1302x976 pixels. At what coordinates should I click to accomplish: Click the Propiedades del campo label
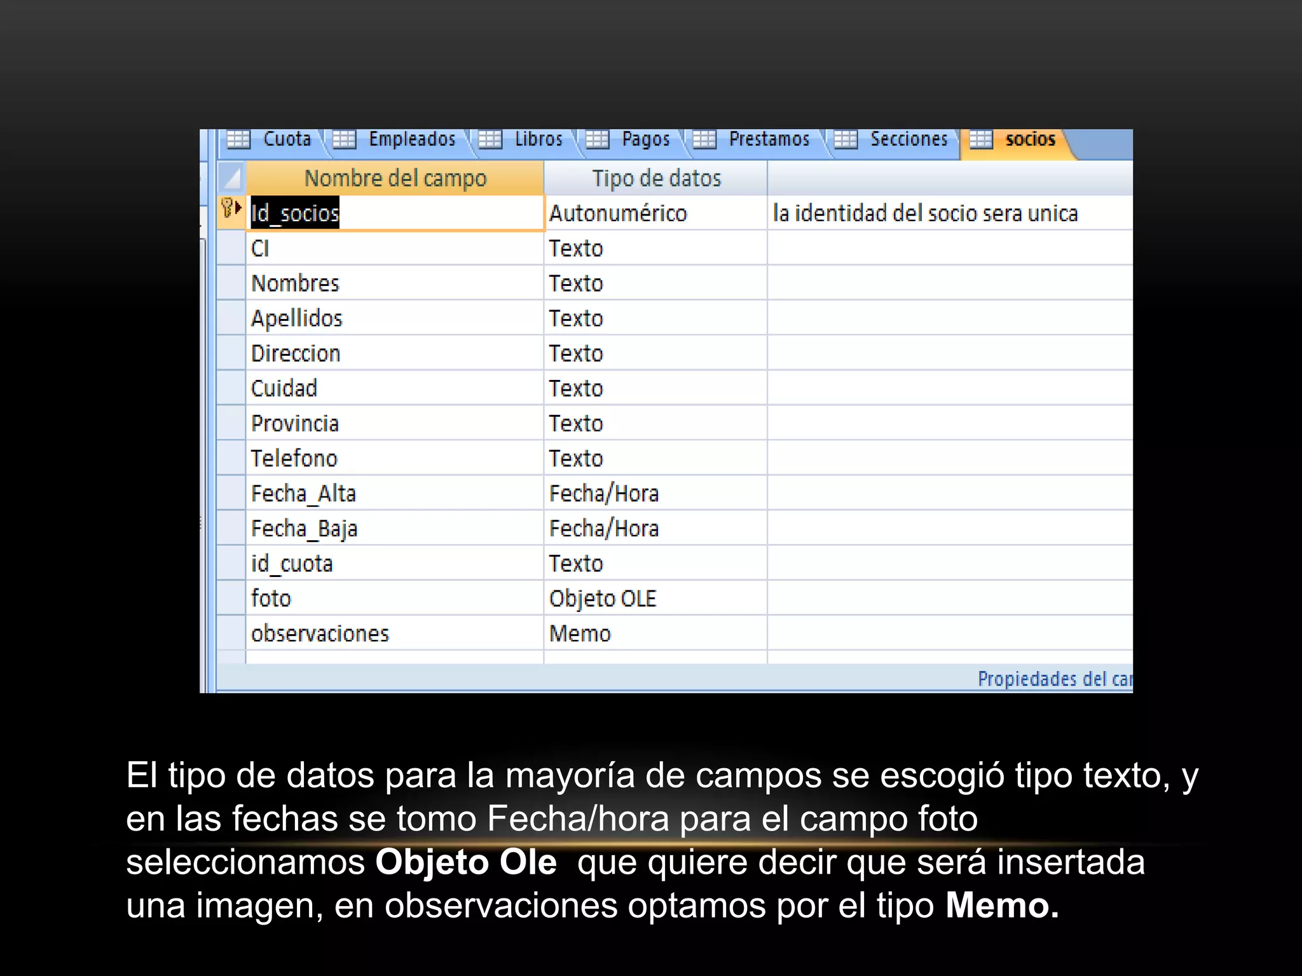[x=1055, y=679]
